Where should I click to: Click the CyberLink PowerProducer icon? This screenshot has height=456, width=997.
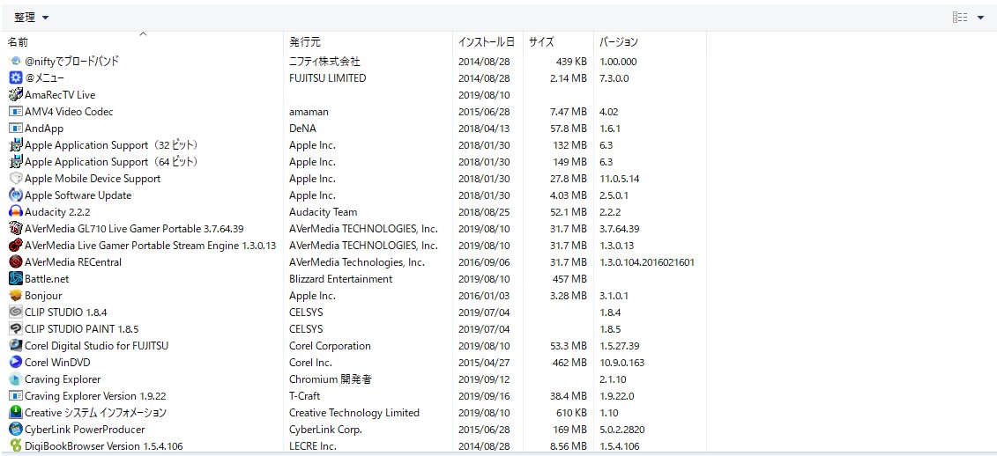pos(16,430)
